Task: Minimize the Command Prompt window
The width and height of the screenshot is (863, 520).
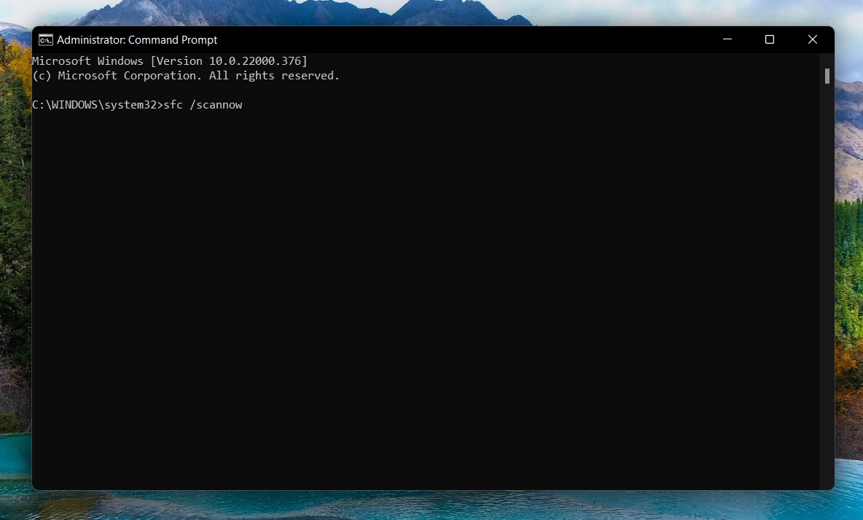Action: click(x=727, y=39)
